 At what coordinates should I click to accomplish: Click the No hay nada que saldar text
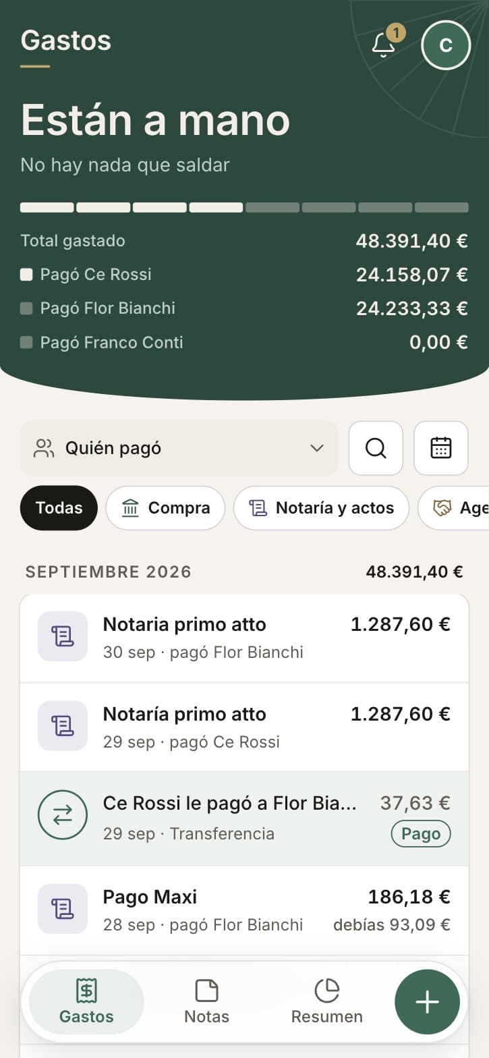point(125,165)
